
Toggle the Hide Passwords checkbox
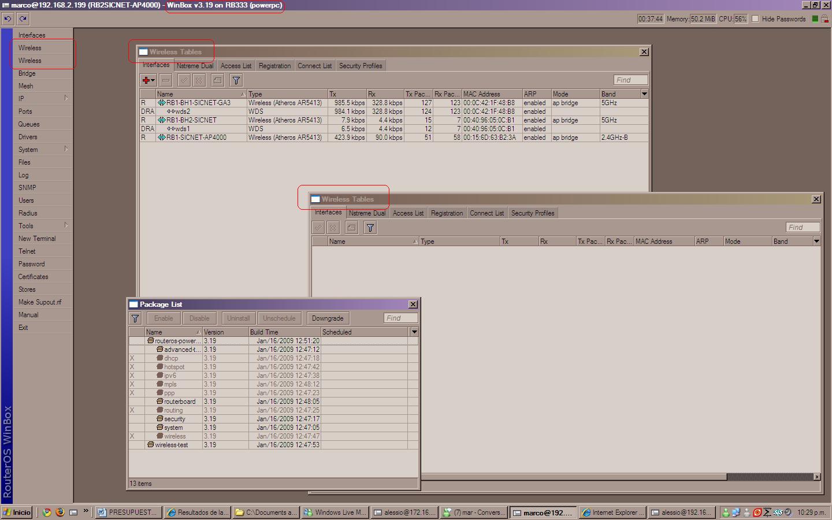coord(755,18)
